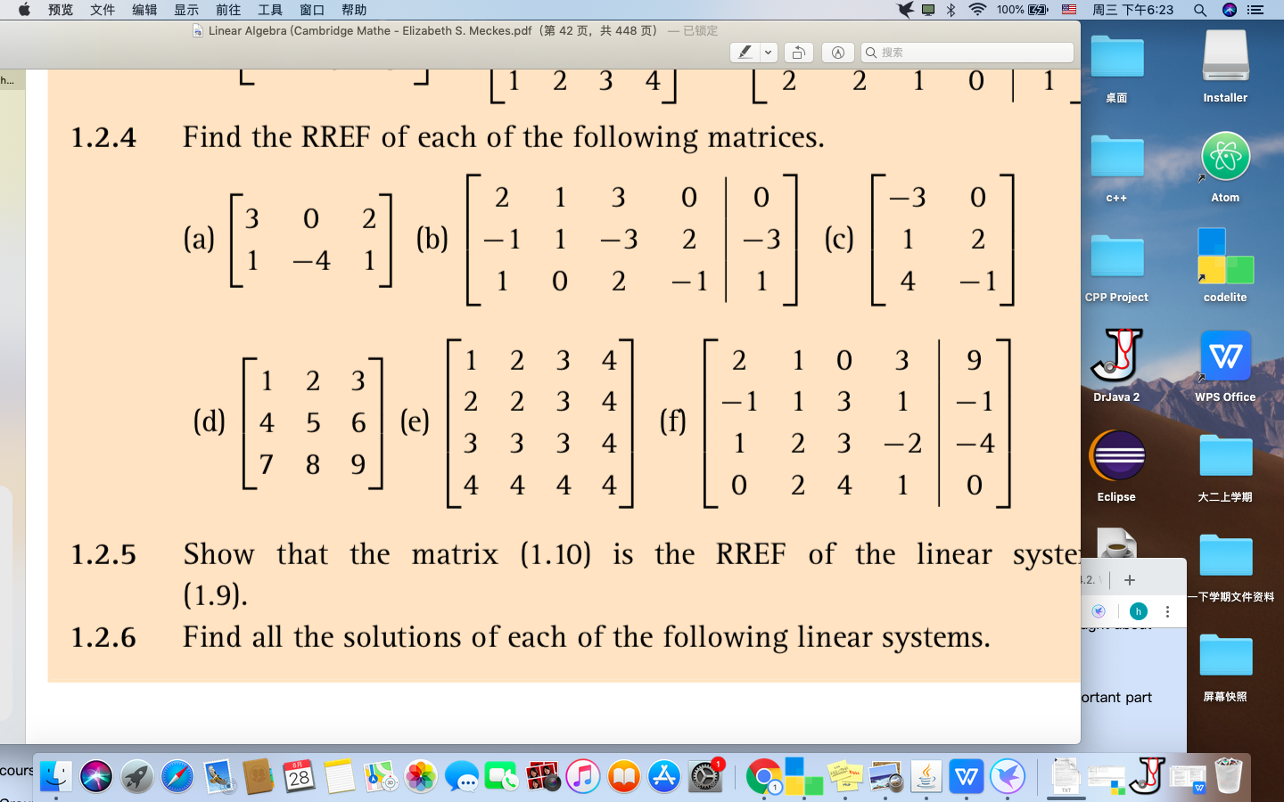Open the 预览 app menu
The width and height of the screenshot is (1284, 802).
click(x=61, y=10)
